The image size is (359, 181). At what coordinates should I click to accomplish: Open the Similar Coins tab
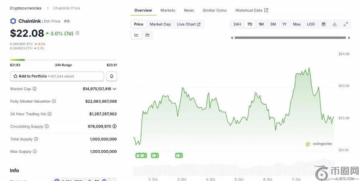215,10
